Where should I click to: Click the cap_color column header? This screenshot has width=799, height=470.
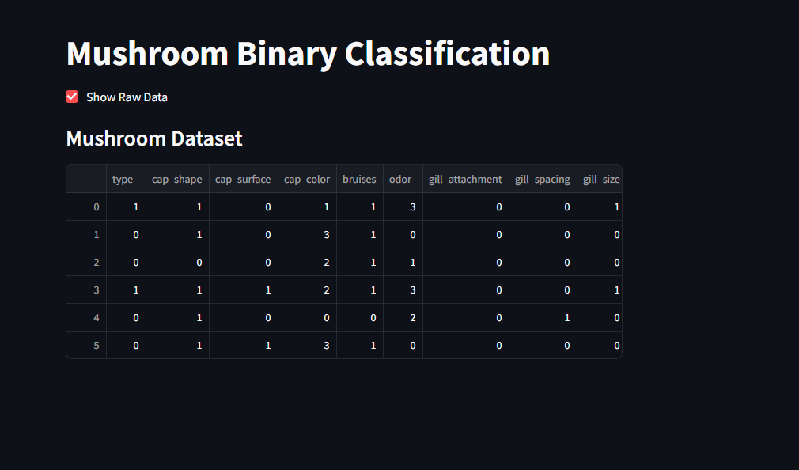click(307, 179)
